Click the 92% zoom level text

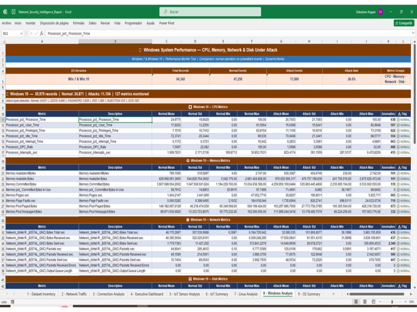[412, 302]
